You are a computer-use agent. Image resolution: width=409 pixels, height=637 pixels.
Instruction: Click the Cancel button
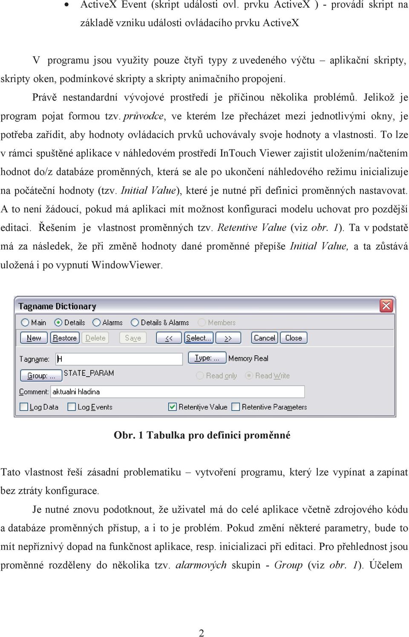(265, 338)
